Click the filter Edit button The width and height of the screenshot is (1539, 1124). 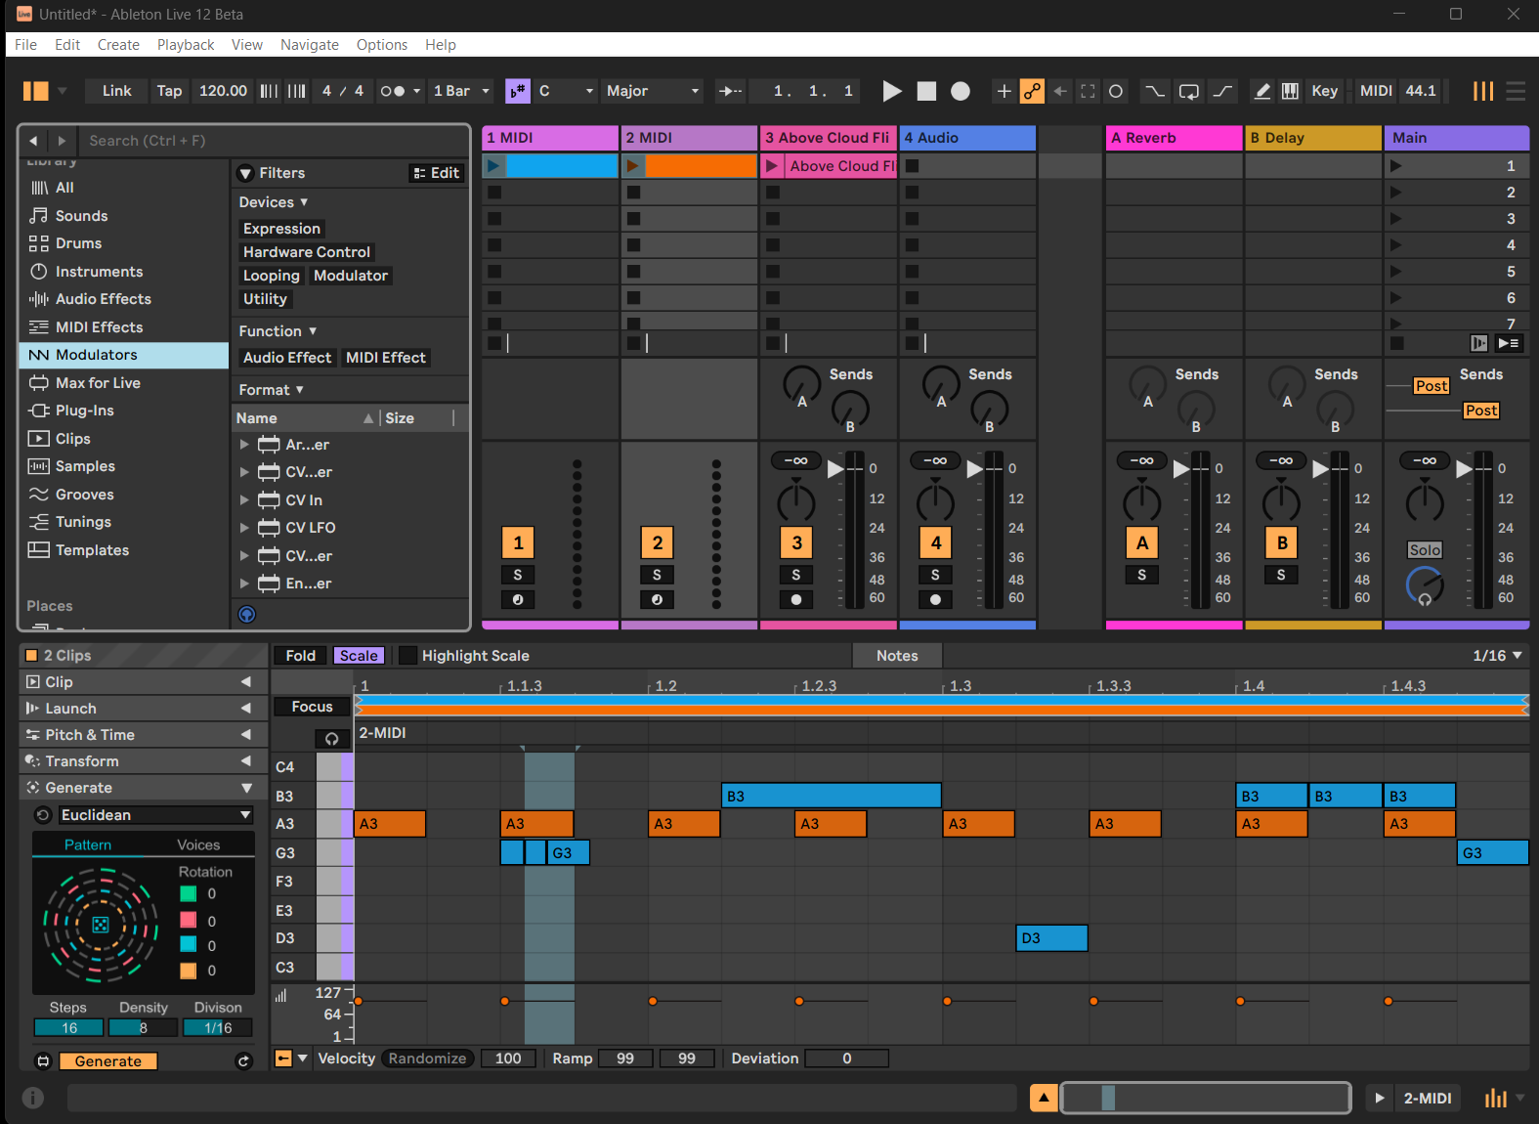436,173
